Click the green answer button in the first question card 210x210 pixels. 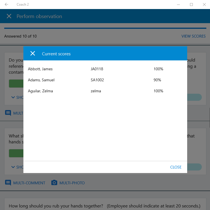(x=16, y=84)
